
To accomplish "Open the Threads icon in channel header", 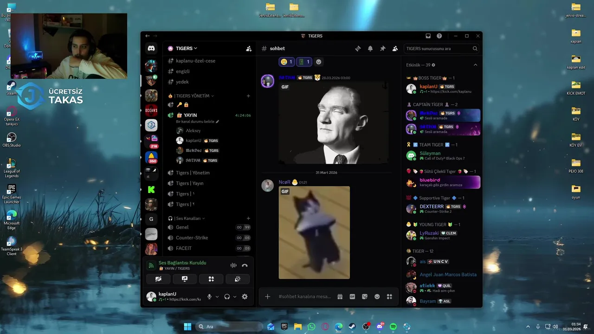I will [358, 48].
